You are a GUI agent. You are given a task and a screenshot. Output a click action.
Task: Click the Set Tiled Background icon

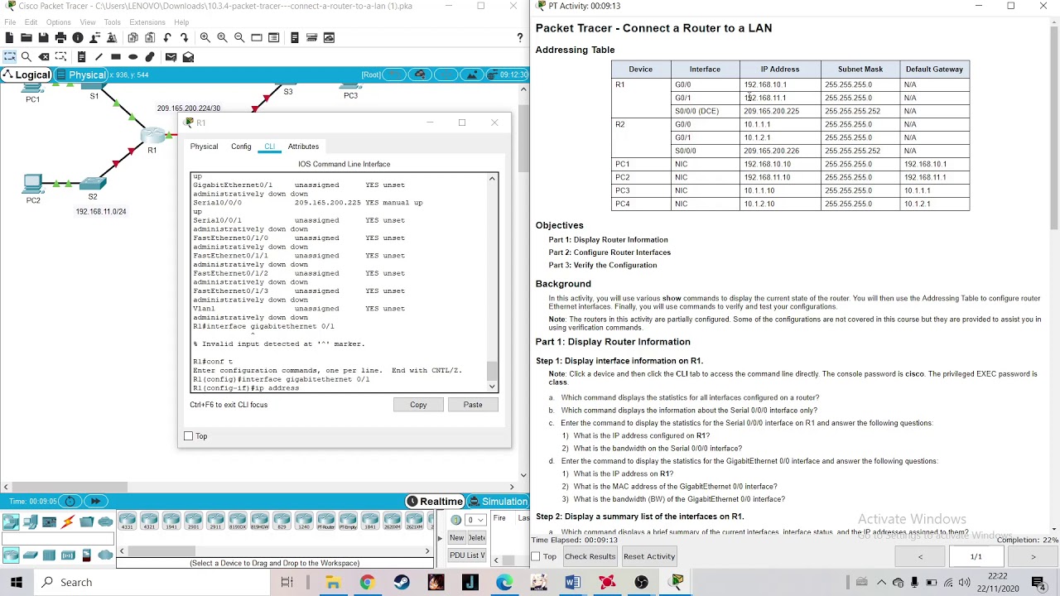[x=473, y=74]
